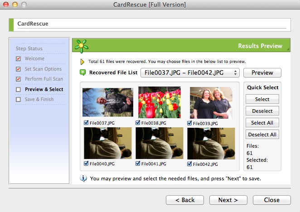Select the Save & Finish step
The image size is (300, 212).
point(39,99)
